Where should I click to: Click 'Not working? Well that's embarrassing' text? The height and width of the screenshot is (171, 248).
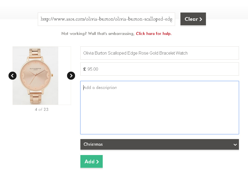click(x=98, y=34)
